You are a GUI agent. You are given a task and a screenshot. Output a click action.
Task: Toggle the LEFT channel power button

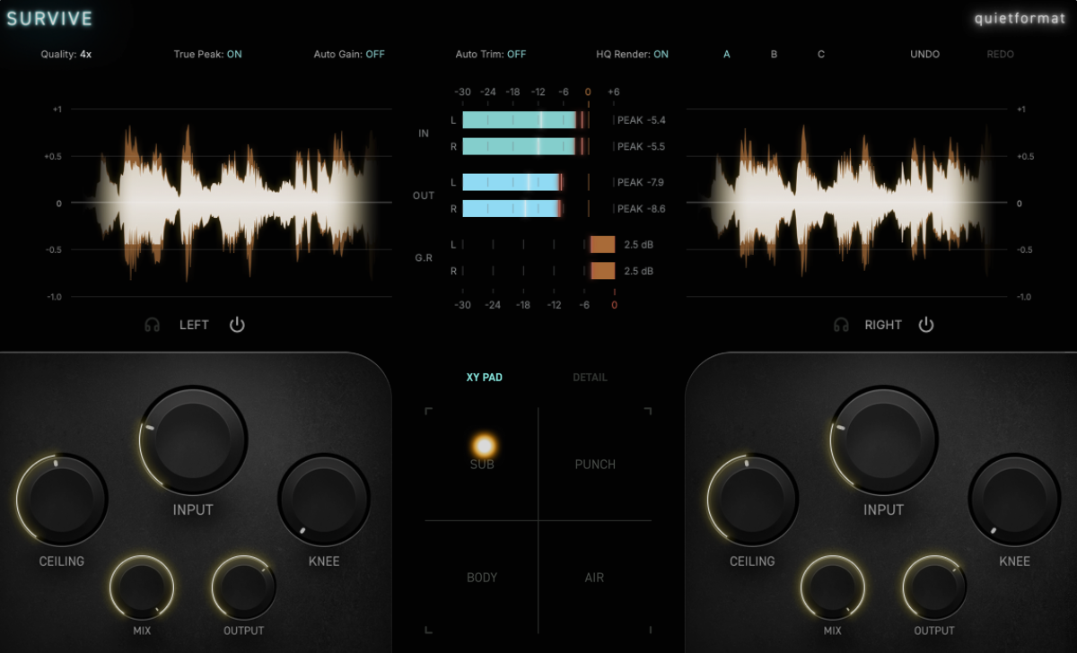pos(237,325)
